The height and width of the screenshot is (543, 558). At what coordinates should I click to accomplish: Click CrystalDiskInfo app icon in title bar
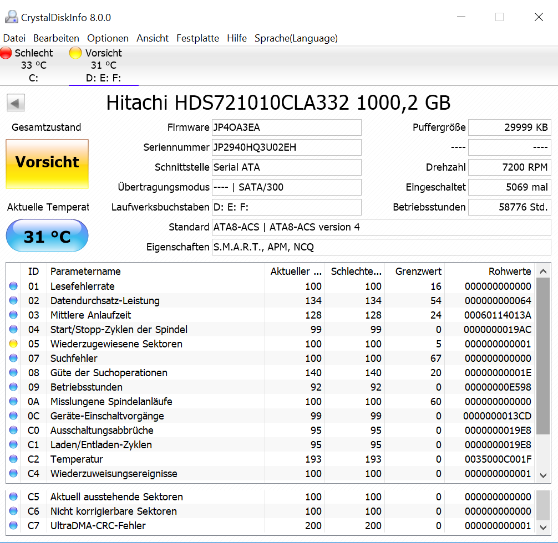[12, 17]
